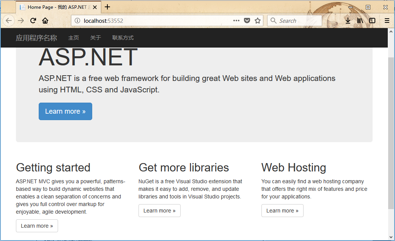Click inside the Search box

pos(298,21)
